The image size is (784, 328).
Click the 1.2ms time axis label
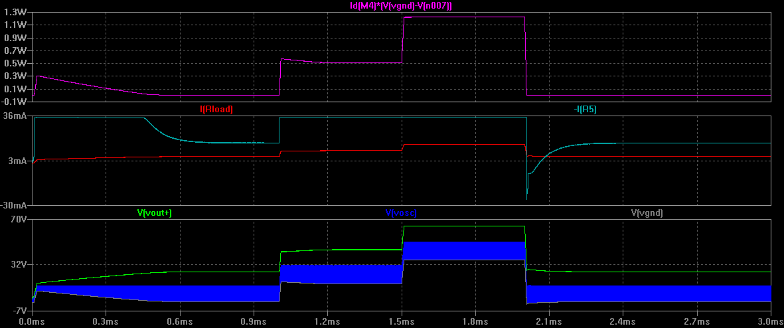(x=327, y=320)
